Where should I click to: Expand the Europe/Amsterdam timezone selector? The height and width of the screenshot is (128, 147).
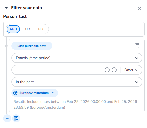pyautogui.click(x=35, y=93)
